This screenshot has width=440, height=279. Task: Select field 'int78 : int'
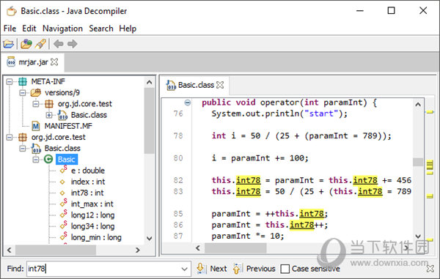click(x=87, y=193)
